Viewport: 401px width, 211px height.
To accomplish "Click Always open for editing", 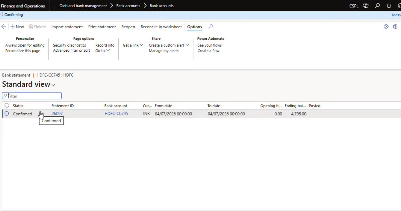I will point(25,45).
